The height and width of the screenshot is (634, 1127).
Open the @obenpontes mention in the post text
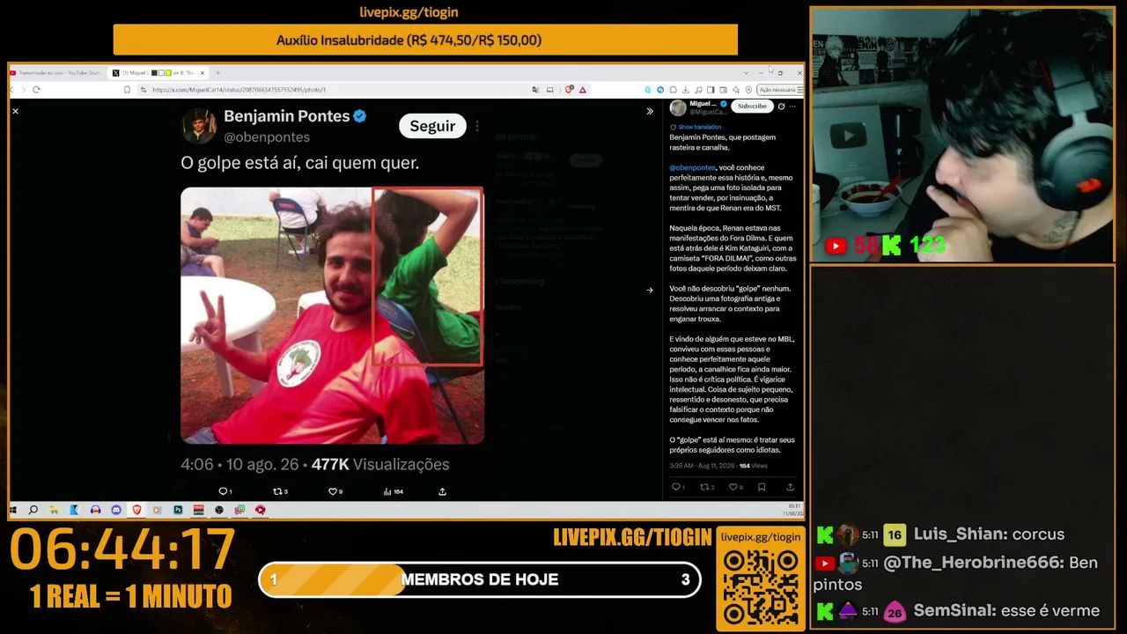(692, 167)
